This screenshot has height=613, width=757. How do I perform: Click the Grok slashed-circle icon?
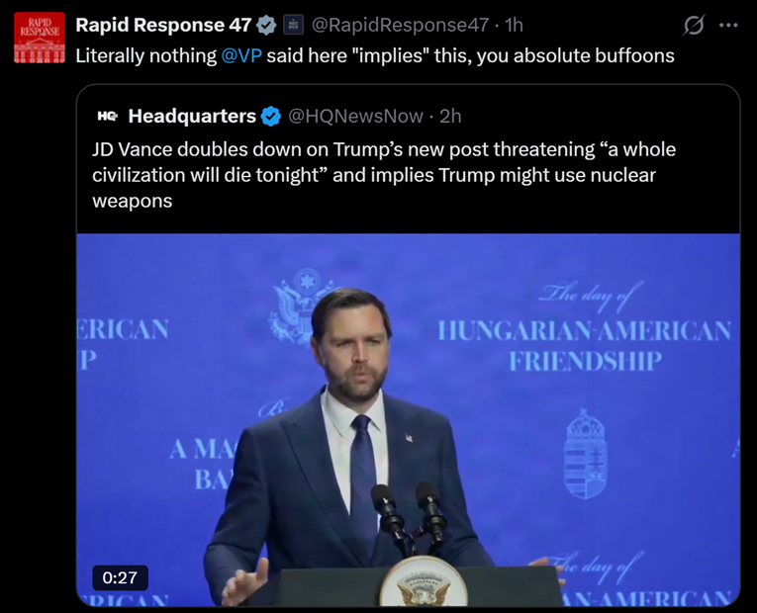click(x=694, y=25)
